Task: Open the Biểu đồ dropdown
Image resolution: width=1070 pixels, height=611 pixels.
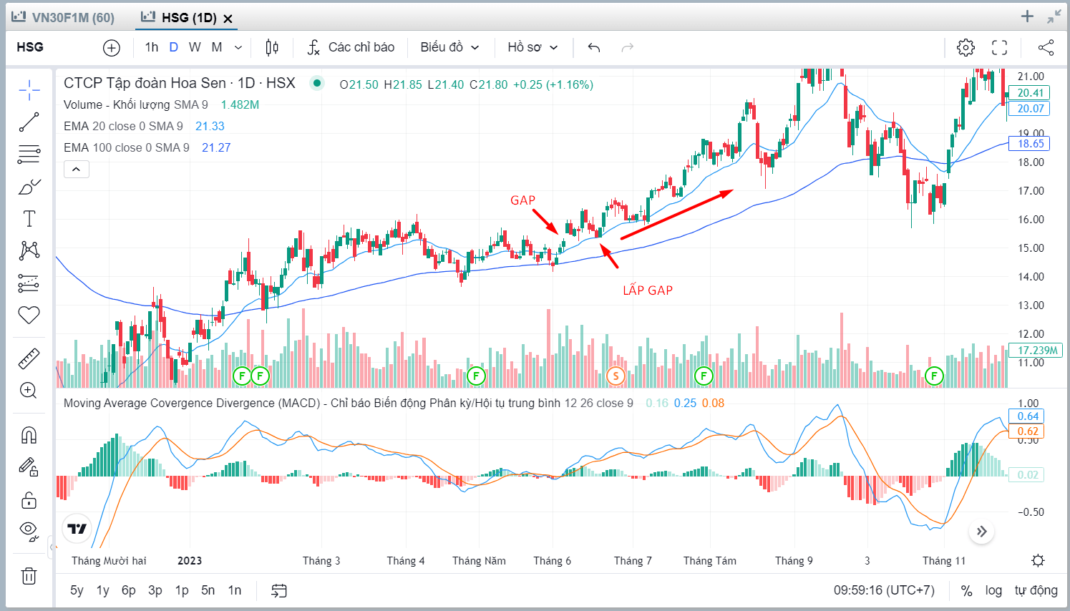Action: pyautogui.click(x=449, y=48)
